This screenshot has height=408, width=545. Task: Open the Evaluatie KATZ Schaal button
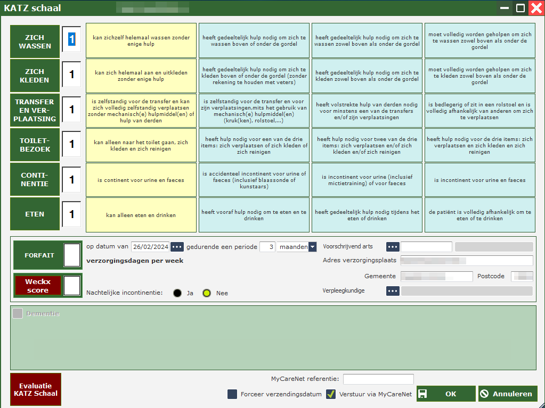[36, 389]
